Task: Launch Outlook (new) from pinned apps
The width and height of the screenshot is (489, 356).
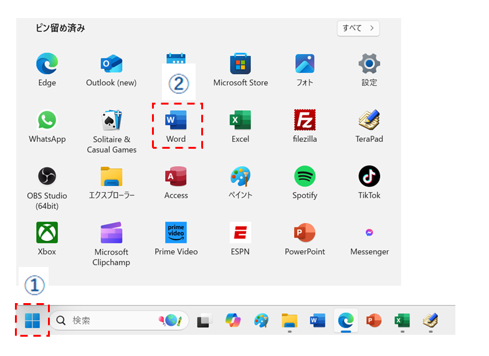Action: (111, 63)
